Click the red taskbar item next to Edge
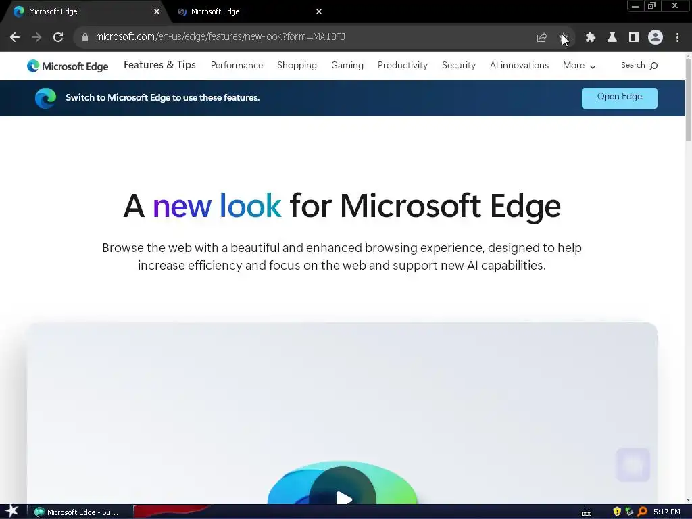 (x=172, y=512)
